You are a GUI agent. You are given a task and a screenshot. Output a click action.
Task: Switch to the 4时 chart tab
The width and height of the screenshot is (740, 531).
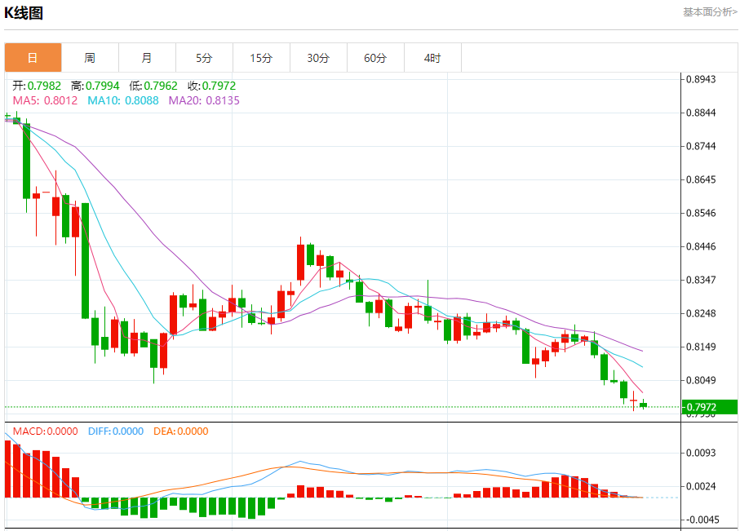tap(432, 58)
